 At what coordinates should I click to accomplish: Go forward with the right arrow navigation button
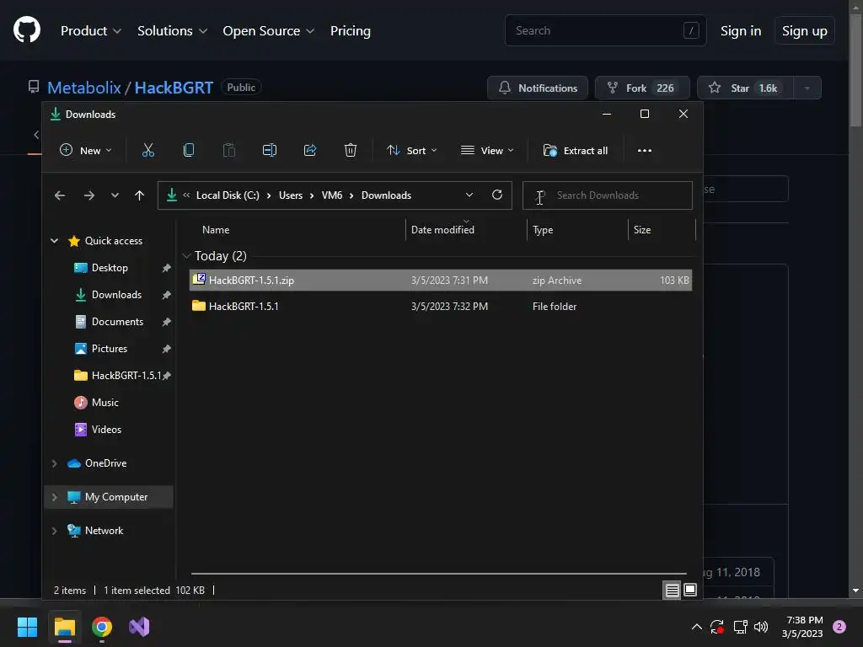(89, 195)
